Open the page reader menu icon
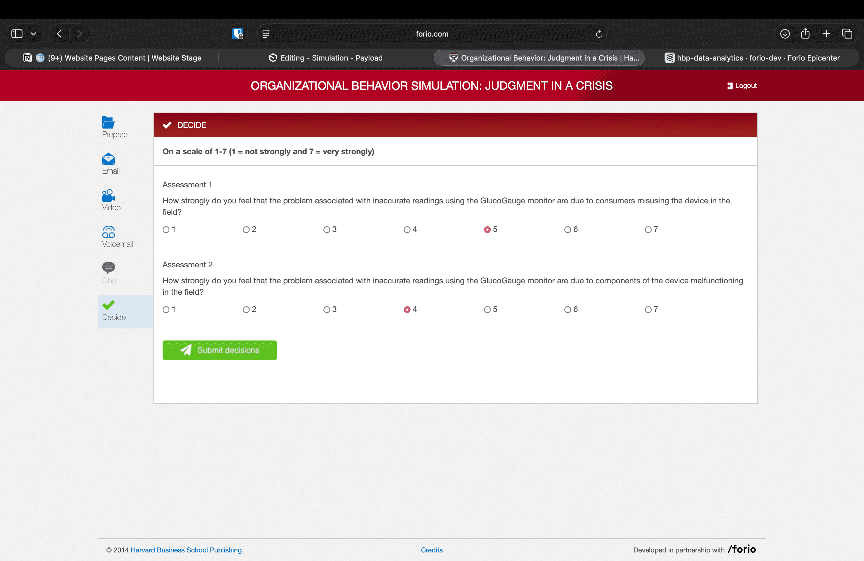This screenshot has height=561, width=864. tap(266, 34)
